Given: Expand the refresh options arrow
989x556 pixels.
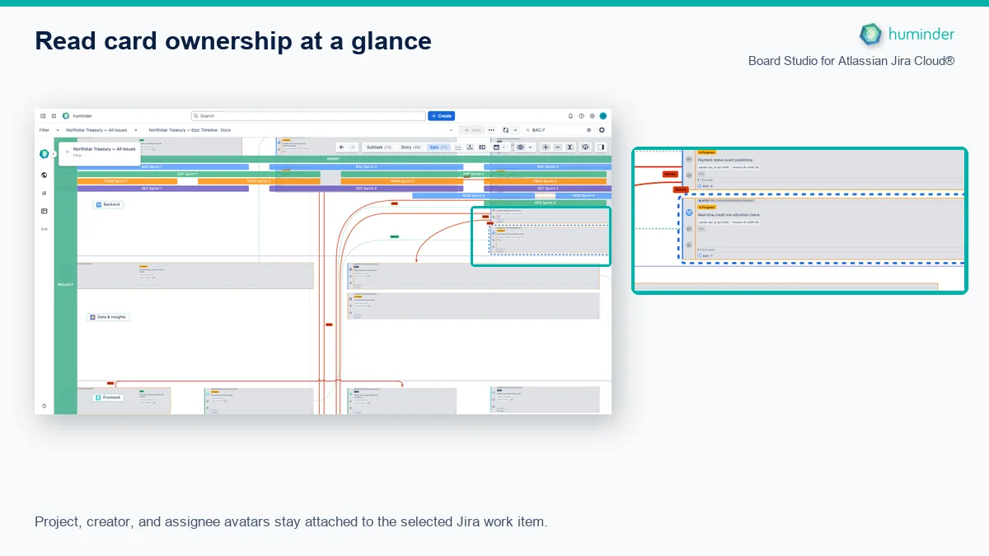Looking at the screenshot, I should click(x=516, y=130).
